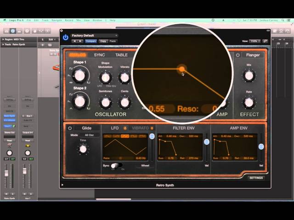The width and height of the screenshot is (294, 220).
Task: Toggle the Inspector button in Logic toolbar
Action: [13, 31]
